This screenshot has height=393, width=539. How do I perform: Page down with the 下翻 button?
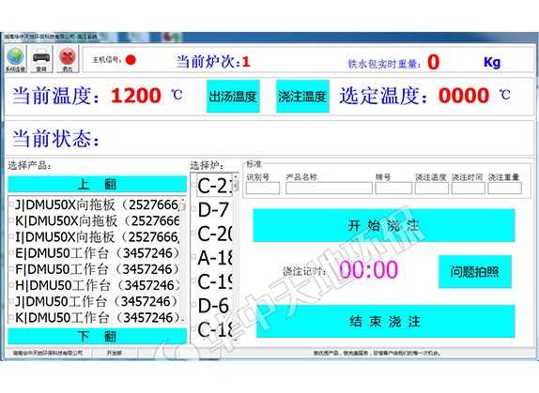coord(97,336)
